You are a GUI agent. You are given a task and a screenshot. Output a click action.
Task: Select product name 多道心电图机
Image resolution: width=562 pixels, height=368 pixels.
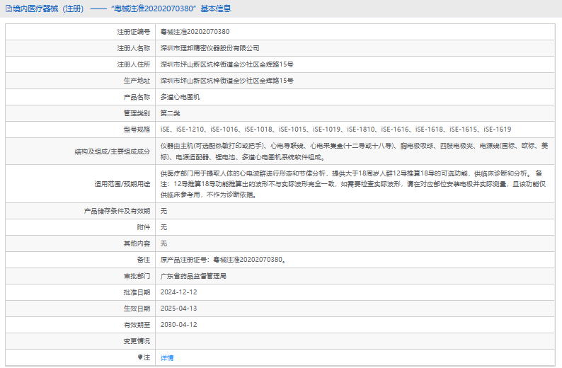(x=180, y=97)
